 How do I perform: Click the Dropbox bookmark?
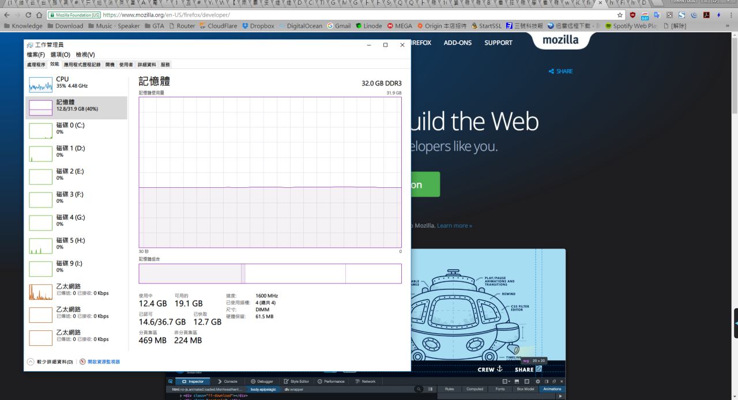[x=258, y=26]
